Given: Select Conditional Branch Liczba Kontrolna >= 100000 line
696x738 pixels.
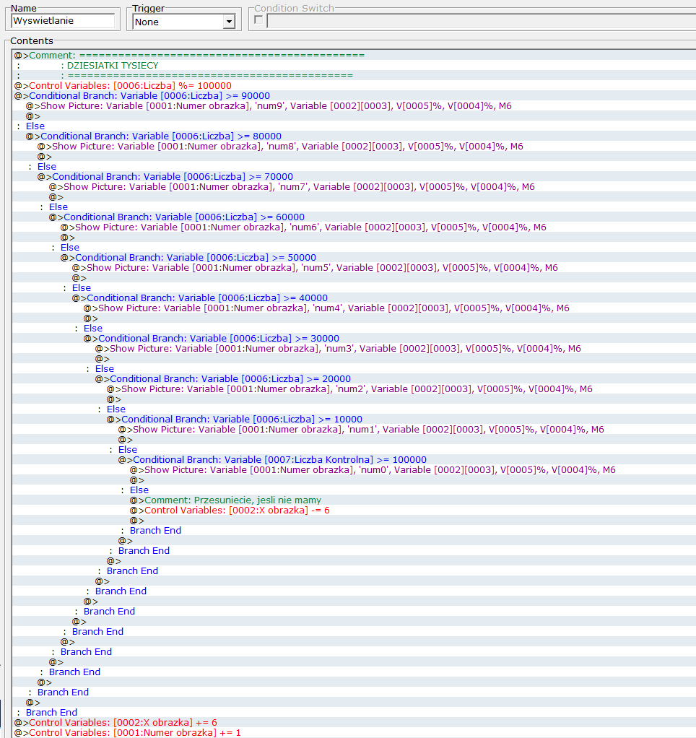Looking at the screenshot, I should tap(272, 460).
